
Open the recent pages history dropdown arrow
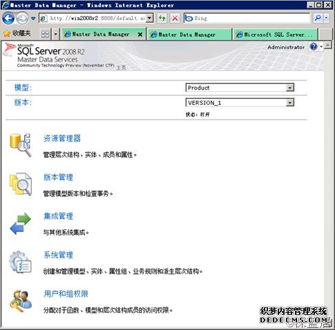pyautogui.click(x=33, y=19)
